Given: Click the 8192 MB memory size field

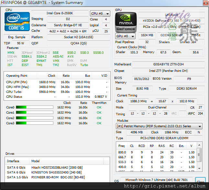Looking at the screenshot, I should tap(142, 89).
